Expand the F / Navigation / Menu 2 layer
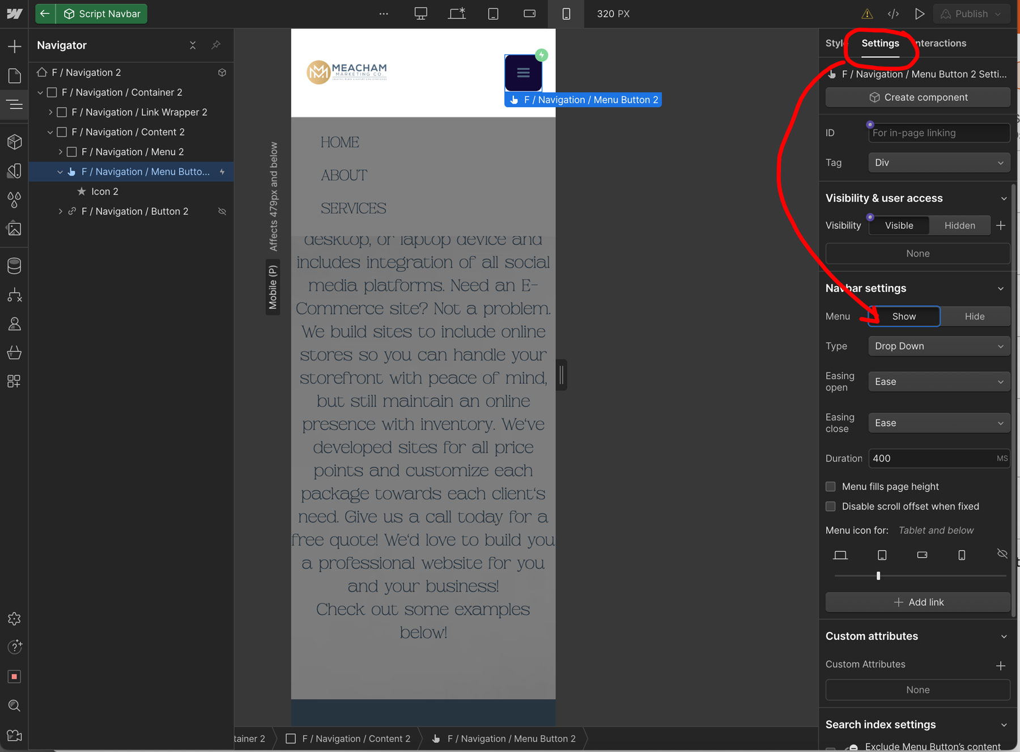 point(61,151)
